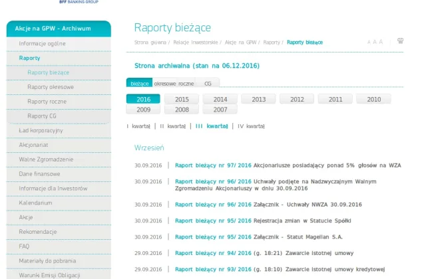Open Raporty roczne sidebar subitem

(59, 102)
